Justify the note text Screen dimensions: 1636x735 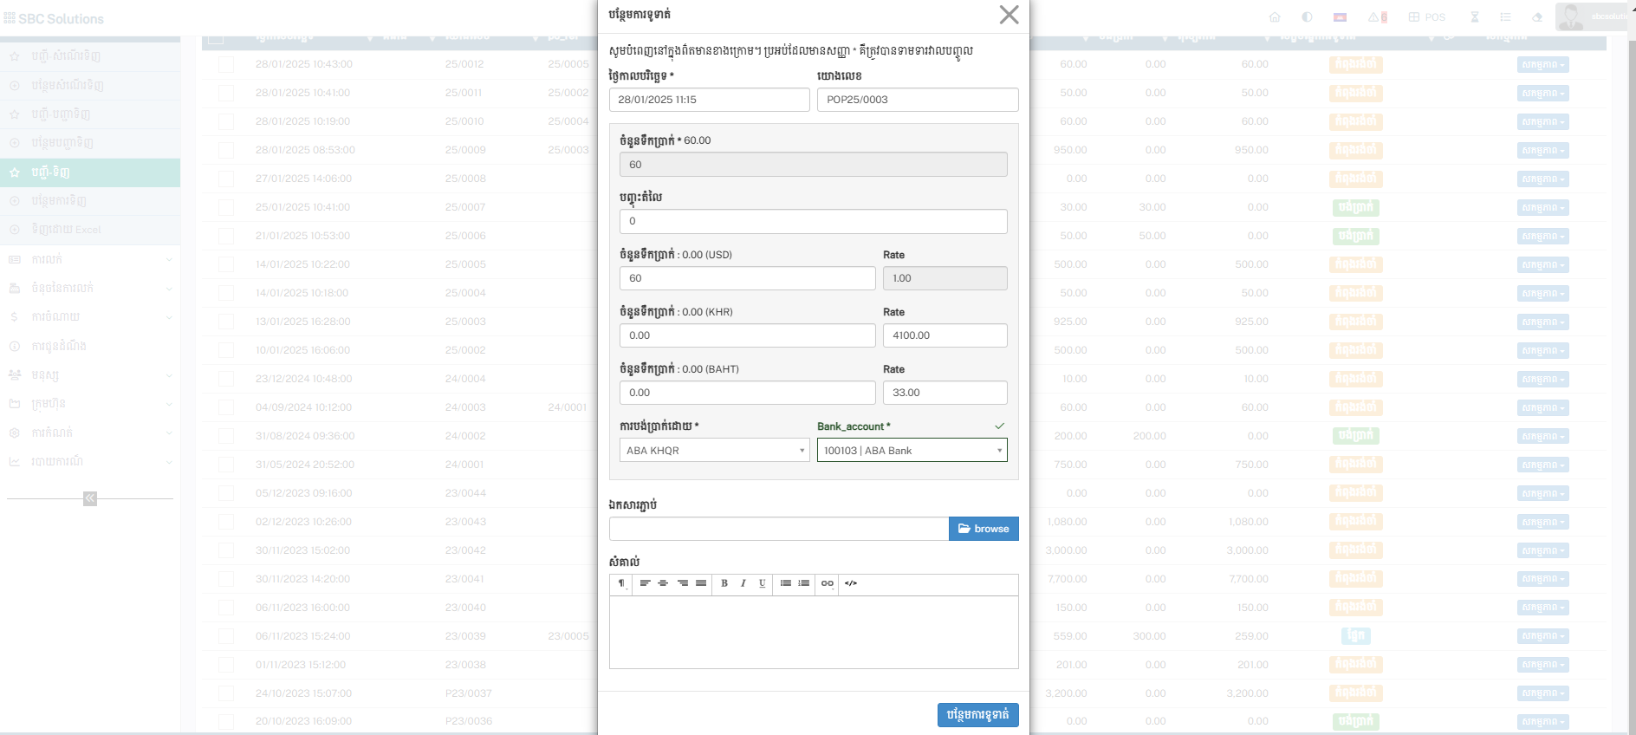tap(701, 583)
